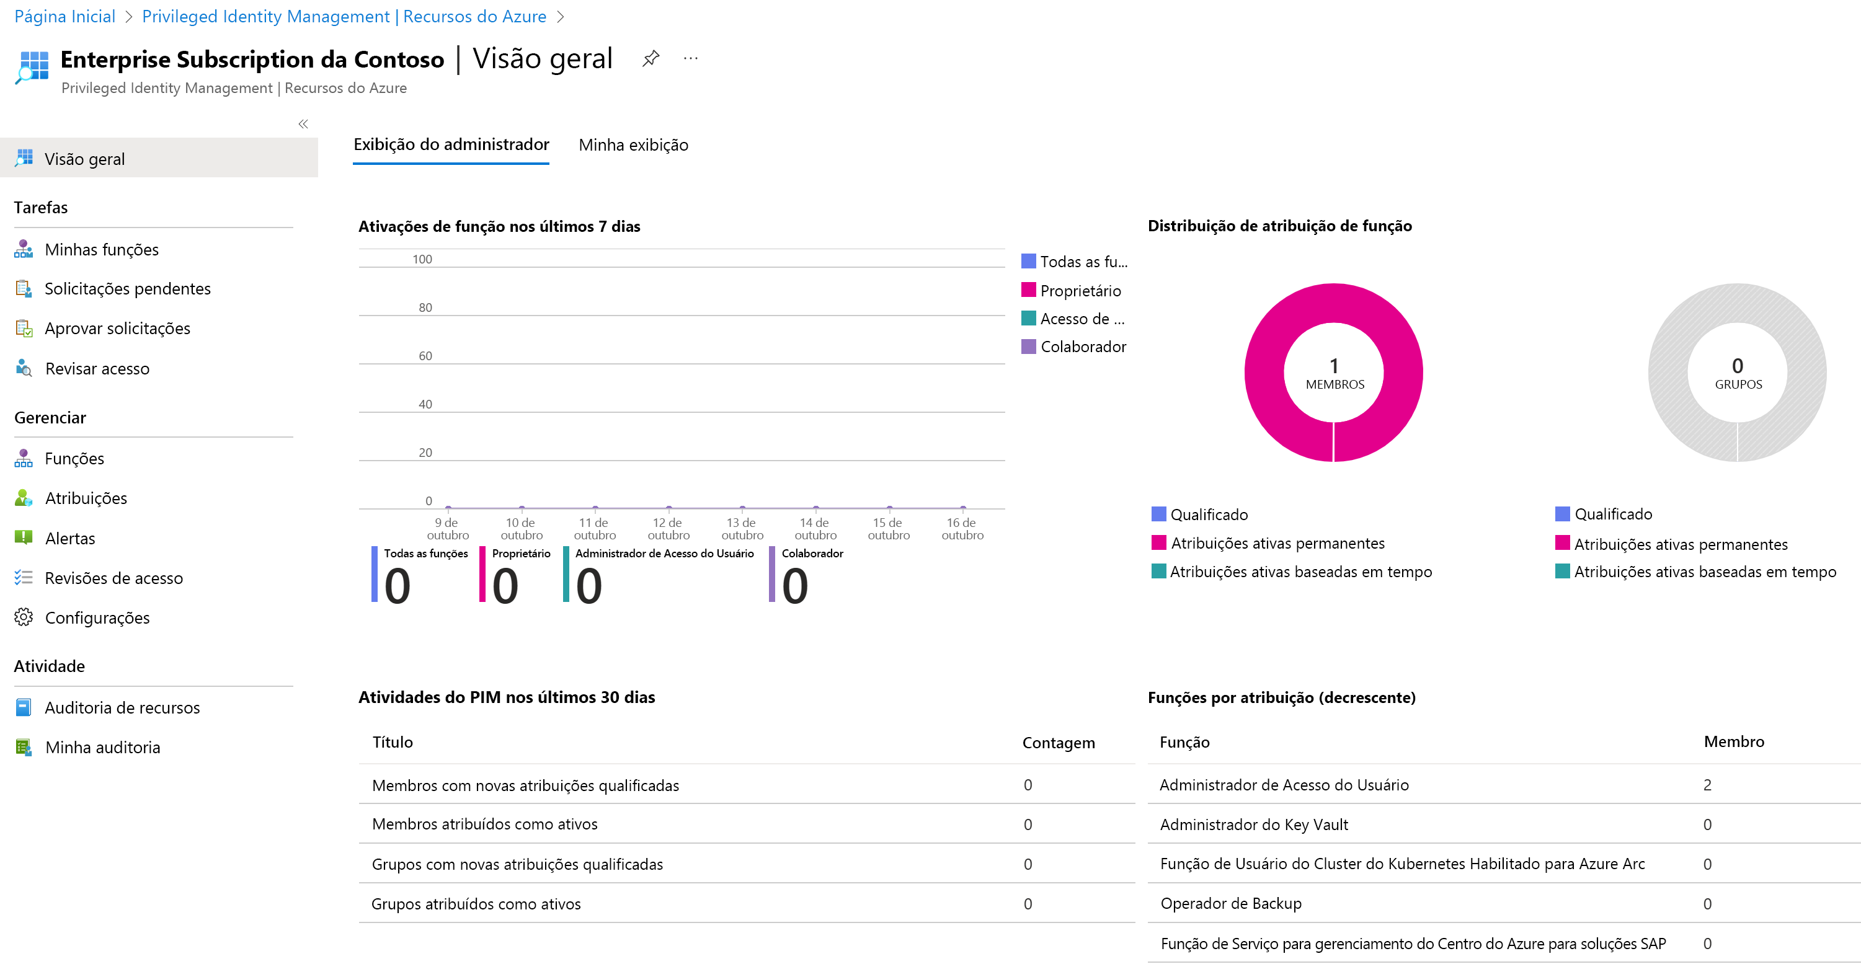Image resolution: width=1861 pixels, height=977 pixels.
Task: Select Grupos com novas atribuições qualificadas row
Action: [747, 864]
